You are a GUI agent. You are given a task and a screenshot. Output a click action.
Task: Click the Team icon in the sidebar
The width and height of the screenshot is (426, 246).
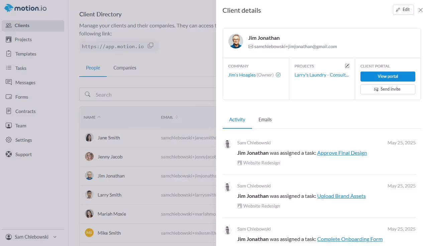coord(9,126)
